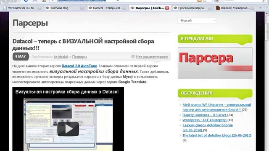Close the 'Datacol – теперь с В...' tab
Screen dimensions: 269x151
tap(124, 8)
